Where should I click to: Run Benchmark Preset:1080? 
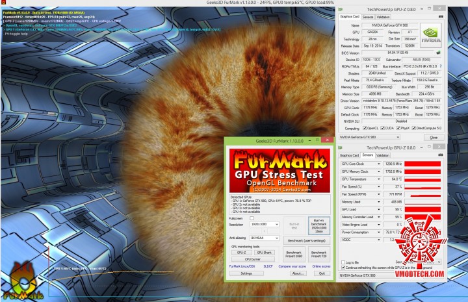coord(294,255)
